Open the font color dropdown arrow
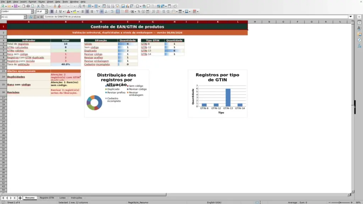This screenshot has height=204, width=363. [x=72, y=12]
